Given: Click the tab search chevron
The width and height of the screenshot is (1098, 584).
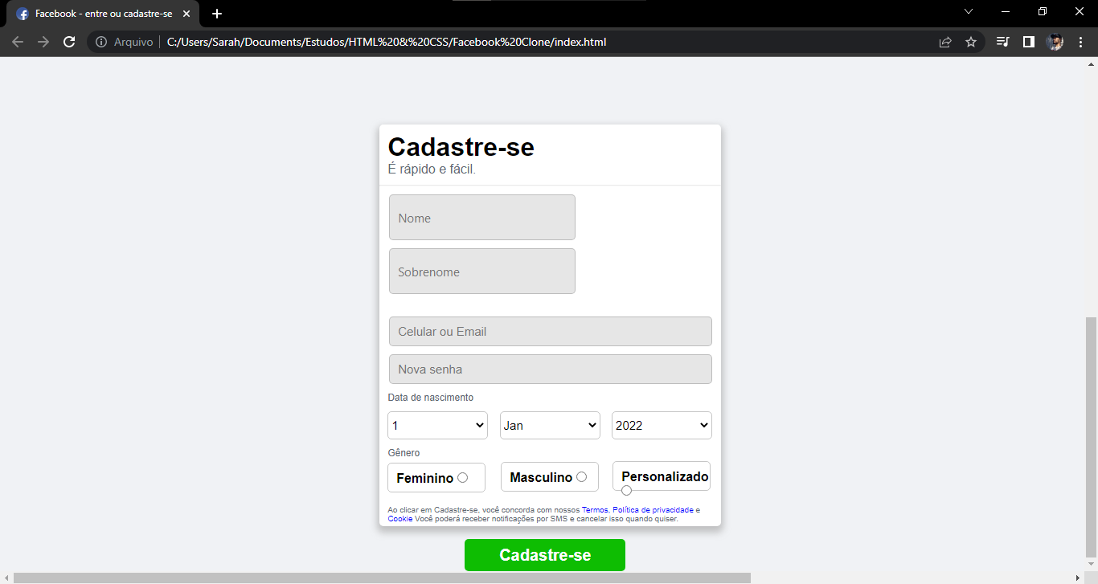Looking at the screenshot, I should (x=969, y=13).
